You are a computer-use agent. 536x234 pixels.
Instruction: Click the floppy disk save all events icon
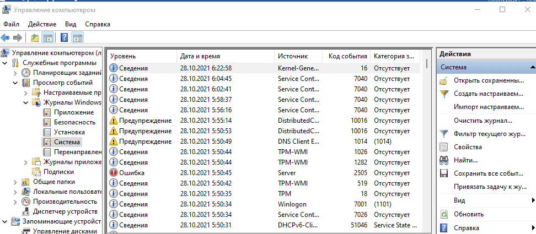pos(444,173)
